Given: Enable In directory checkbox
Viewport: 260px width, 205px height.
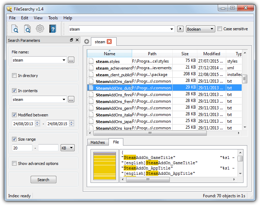Looking at the screenshot, I should tap(14, 76).
